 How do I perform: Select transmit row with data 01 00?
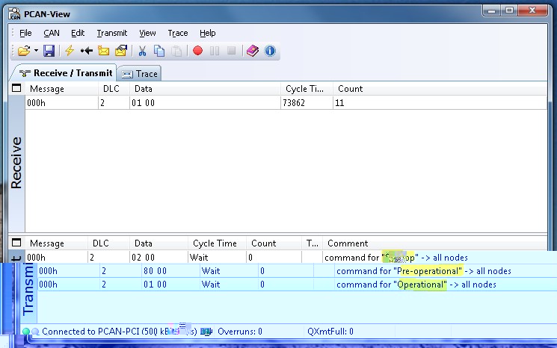(x=297, y=285)
